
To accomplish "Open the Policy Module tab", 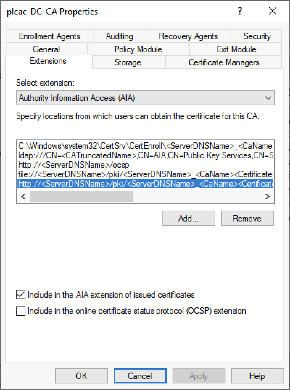I will (x=138, y=49).
